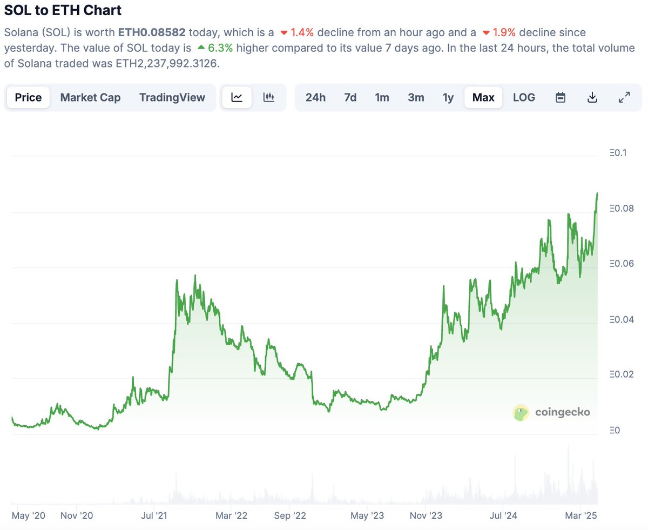Open the date range calendar icon

pyautogui.click(x=560, y=97)
